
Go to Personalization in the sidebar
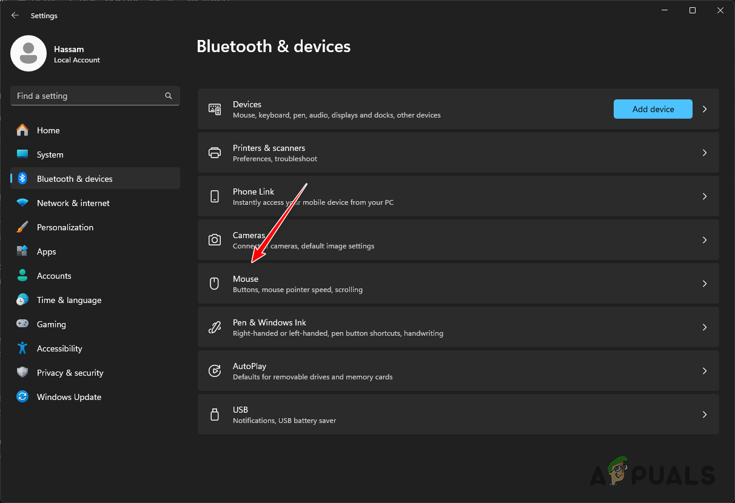(65, 227)
